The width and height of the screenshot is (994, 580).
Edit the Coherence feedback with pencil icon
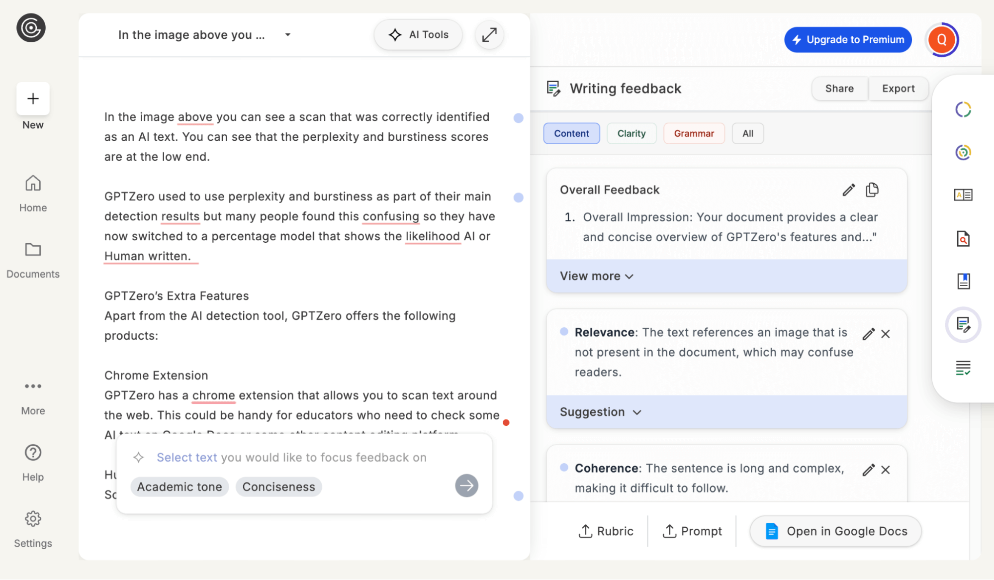coord(868,470)
